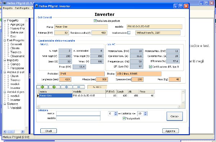Click the Tensione uscita (V) field

99,33
